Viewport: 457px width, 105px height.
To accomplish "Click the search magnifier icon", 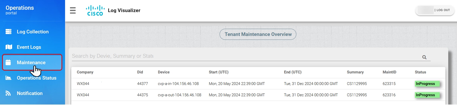I will click(424, 57).
